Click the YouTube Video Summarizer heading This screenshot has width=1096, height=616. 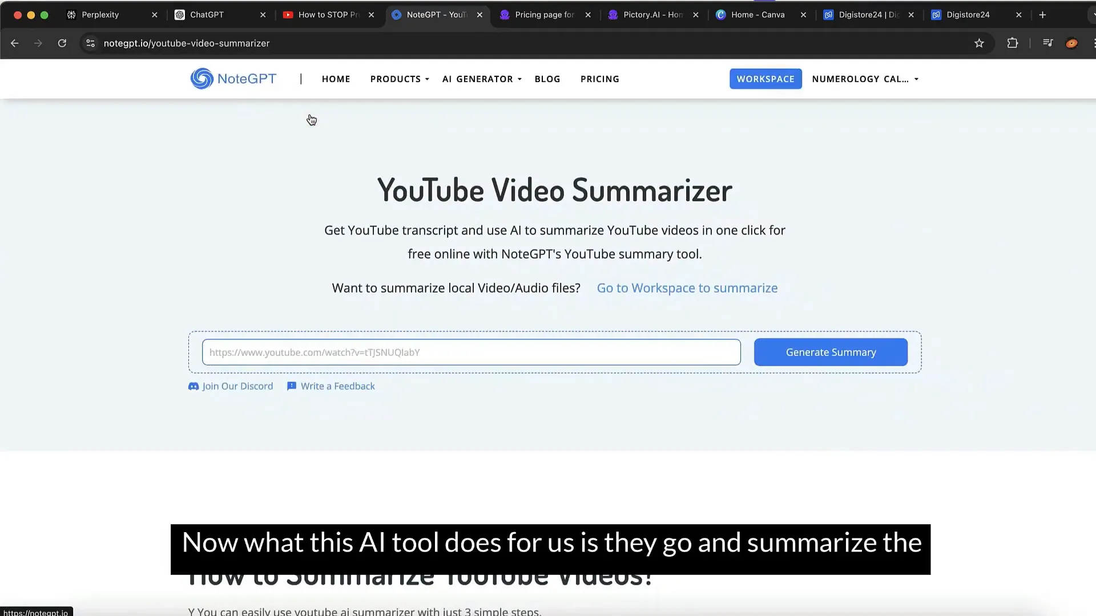click(x=554, y=190)
